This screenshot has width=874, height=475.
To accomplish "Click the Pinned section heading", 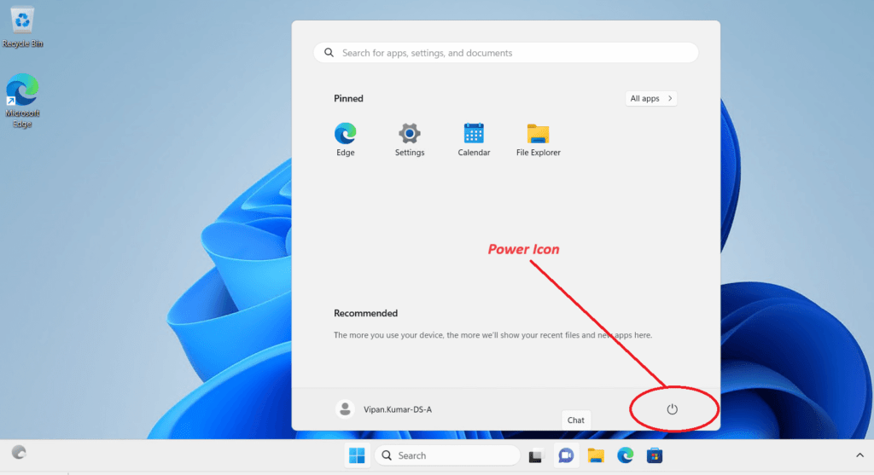I will pyautogui.click(x=348, y=99).
